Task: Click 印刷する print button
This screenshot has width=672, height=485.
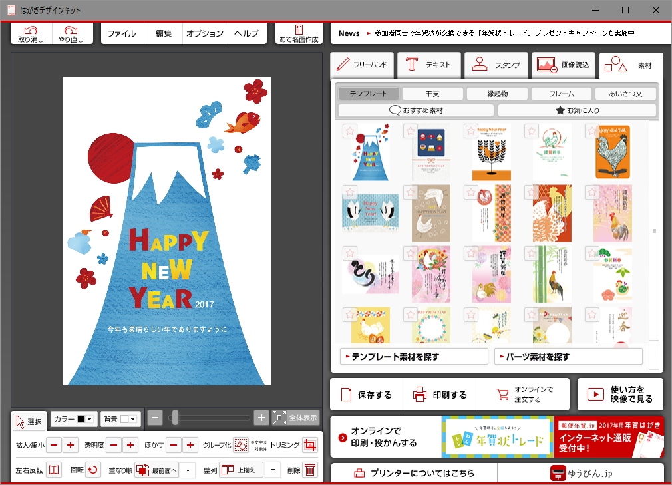Action: click(x=440, y=394)
